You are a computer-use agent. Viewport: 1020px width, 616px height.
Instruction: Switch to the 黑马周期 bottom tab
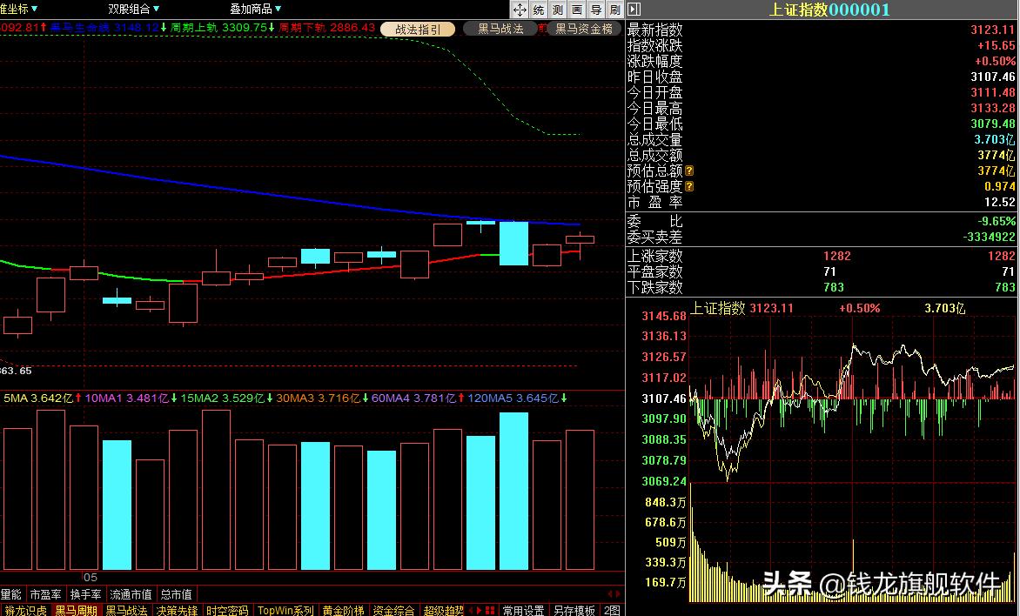77,610
